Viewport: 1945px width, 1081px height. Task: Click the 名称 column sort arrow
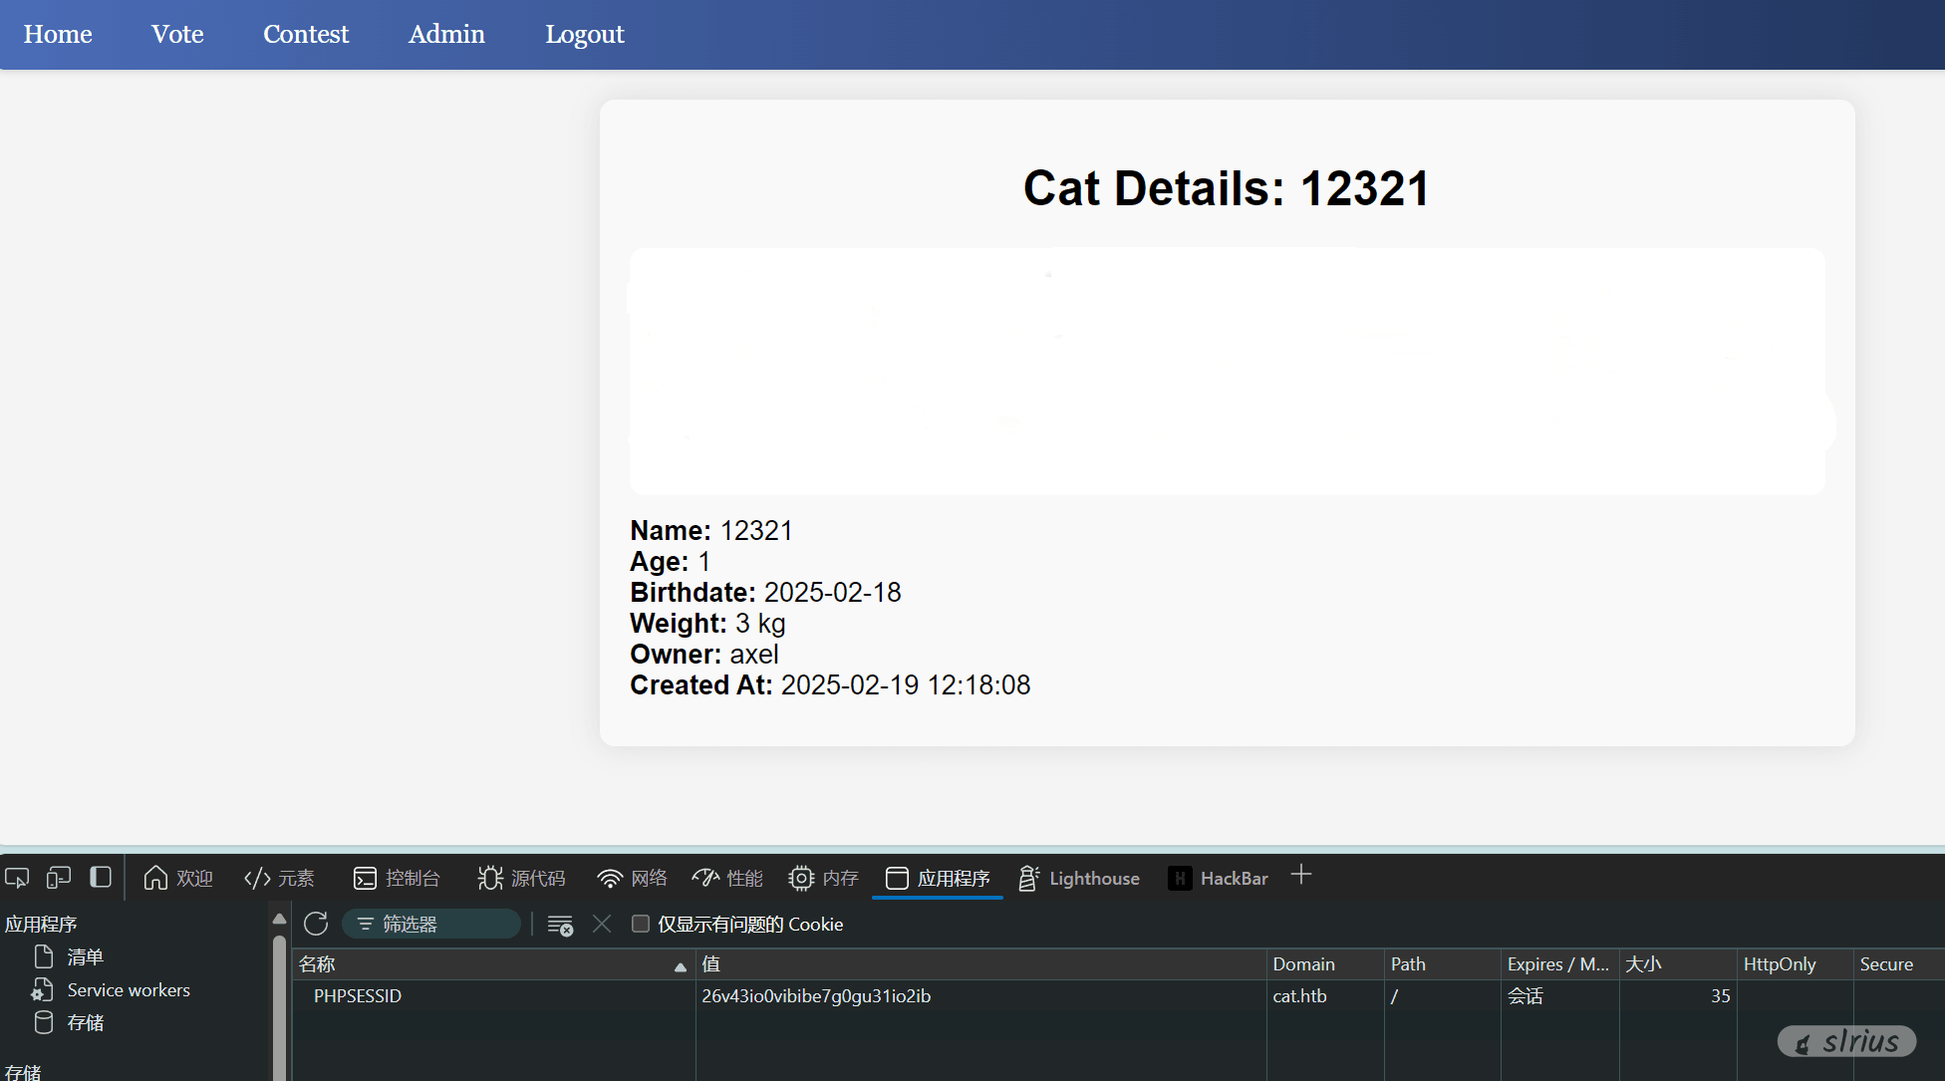point(680,966)
